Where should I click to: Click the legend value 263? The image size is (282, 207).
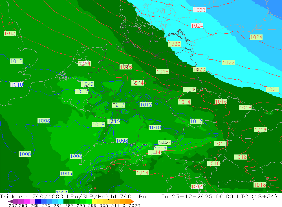(x=23, y=206)
